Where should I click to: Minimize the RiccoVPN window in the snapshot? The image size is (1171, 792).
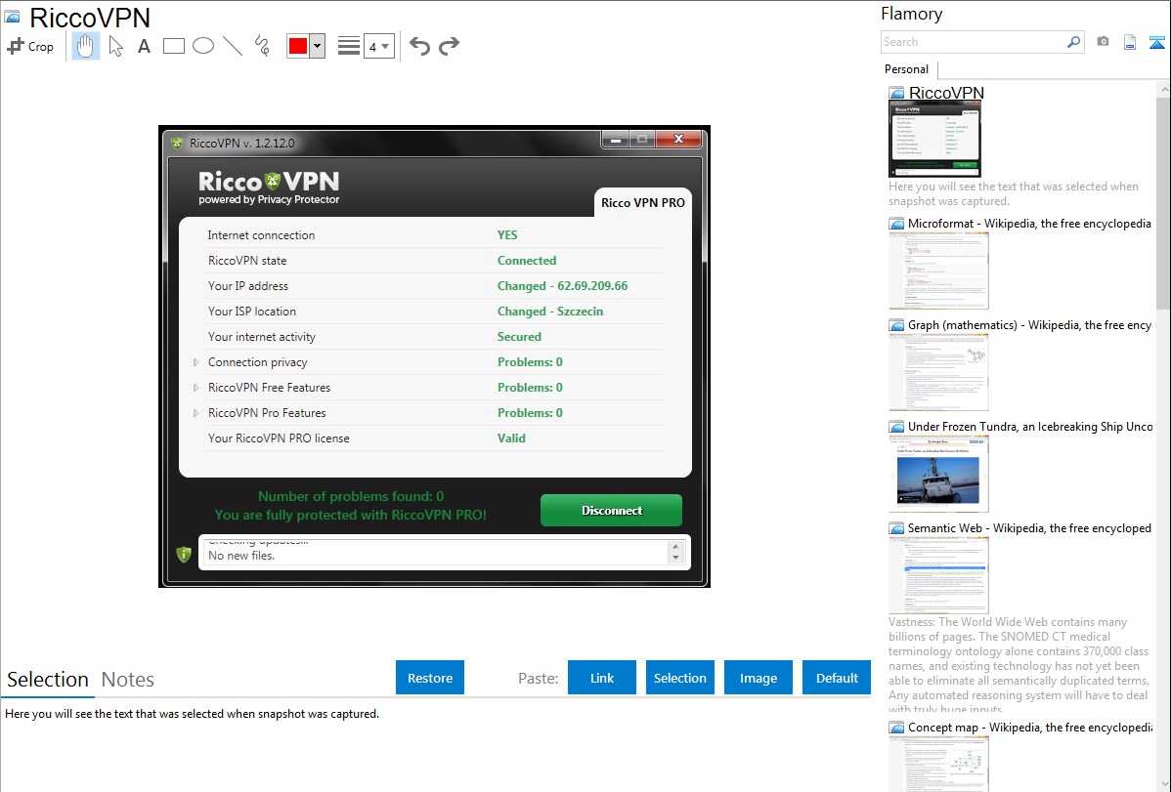click(616, 139)
